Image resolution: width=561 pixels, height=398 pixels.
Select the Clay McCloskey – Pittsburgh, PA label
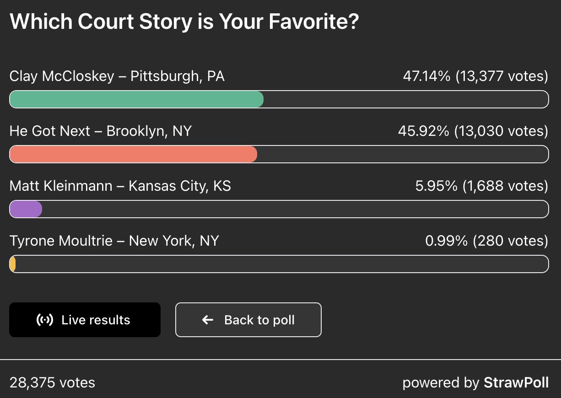point(117,76)
